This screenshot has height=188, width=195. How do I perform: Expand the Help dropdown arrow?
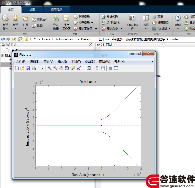[178, 28]
